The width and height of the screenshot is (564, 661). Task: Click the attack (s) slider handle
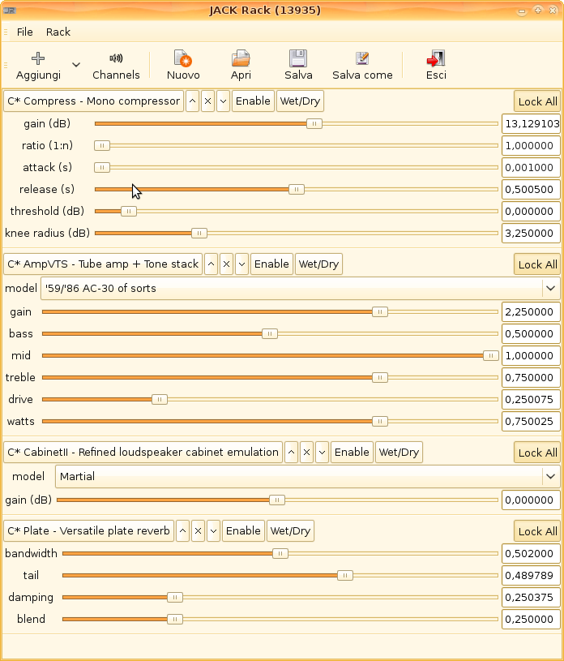[x=102, y=167]
